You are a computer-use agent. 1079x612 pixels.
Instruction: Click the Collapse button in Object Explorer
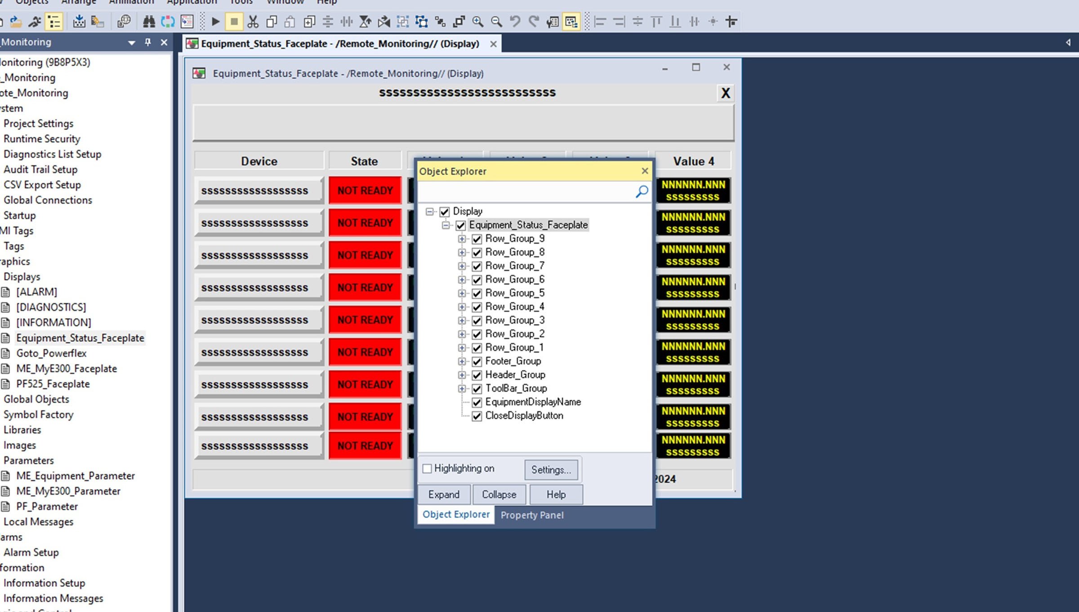tap(499, 494)
